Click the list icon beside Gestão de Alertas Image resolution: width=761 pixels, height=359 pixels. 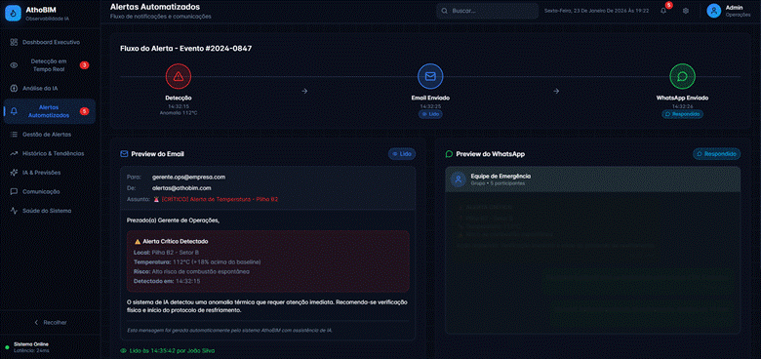(14, 134)
